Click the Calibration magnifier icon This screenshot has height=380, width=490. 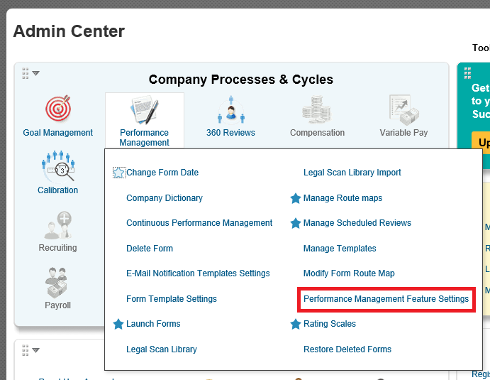point(58,166)
